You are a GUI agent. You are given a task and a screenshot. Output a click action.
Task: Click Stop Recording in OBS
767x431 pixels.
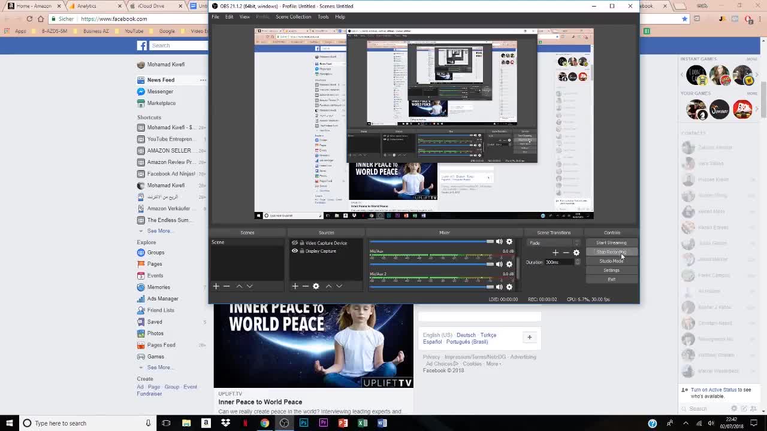(x=611, y=252)
